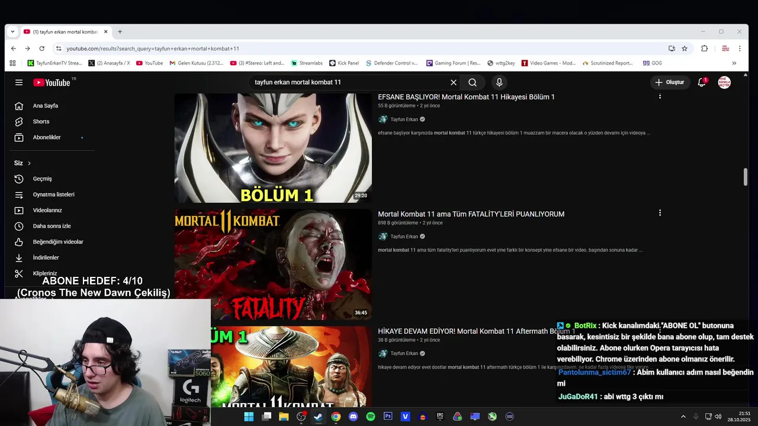The image size is (758, 426).
Task: Open the BÖLÜM 1 Cetrion thumbnail
Action: point(273,148)
